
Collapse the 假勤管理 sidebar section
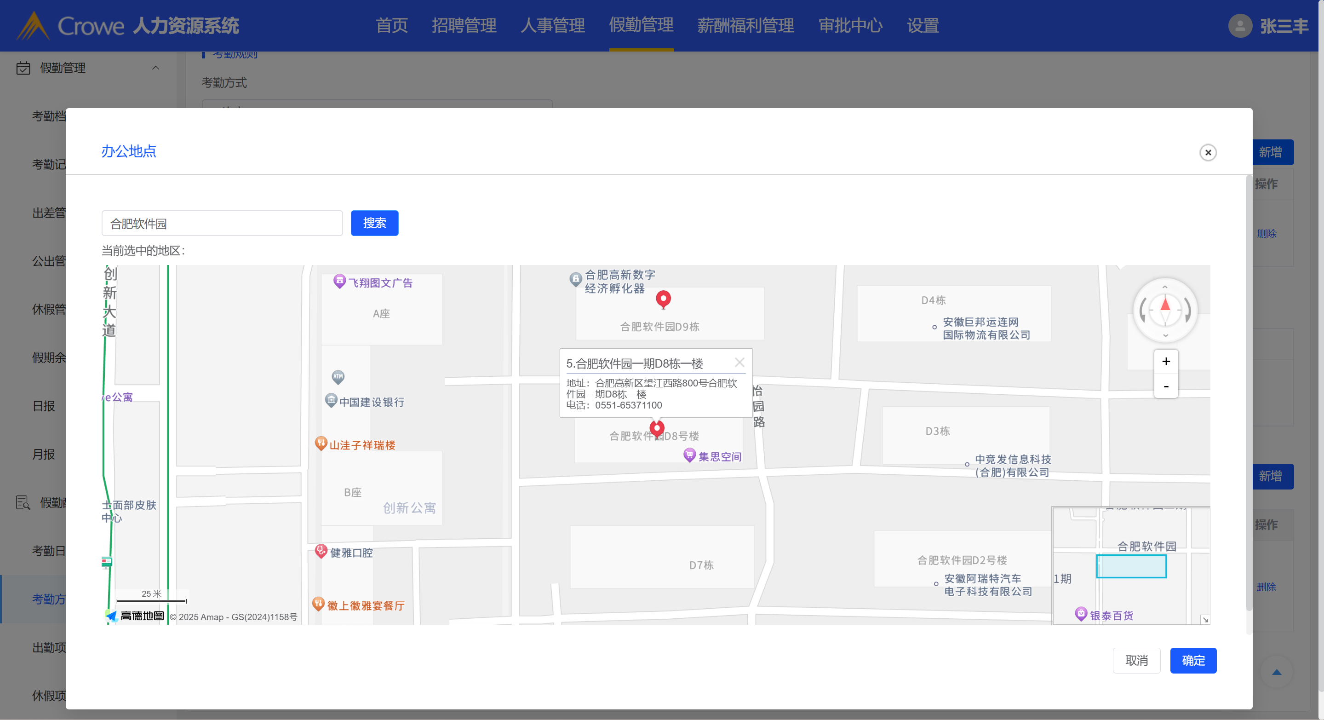pos(155,68)
